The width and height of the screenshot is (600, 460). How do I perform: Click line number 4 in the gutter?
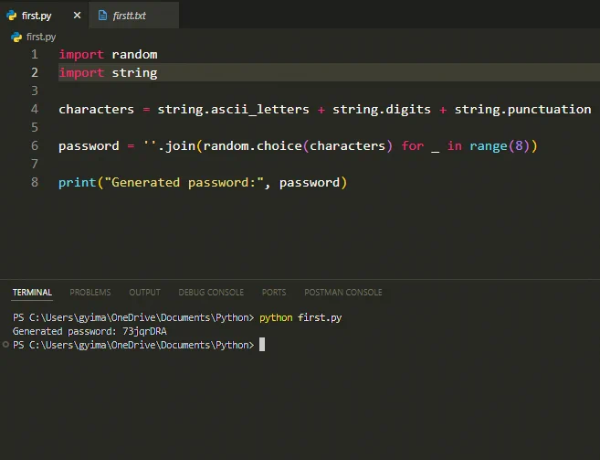35,109
